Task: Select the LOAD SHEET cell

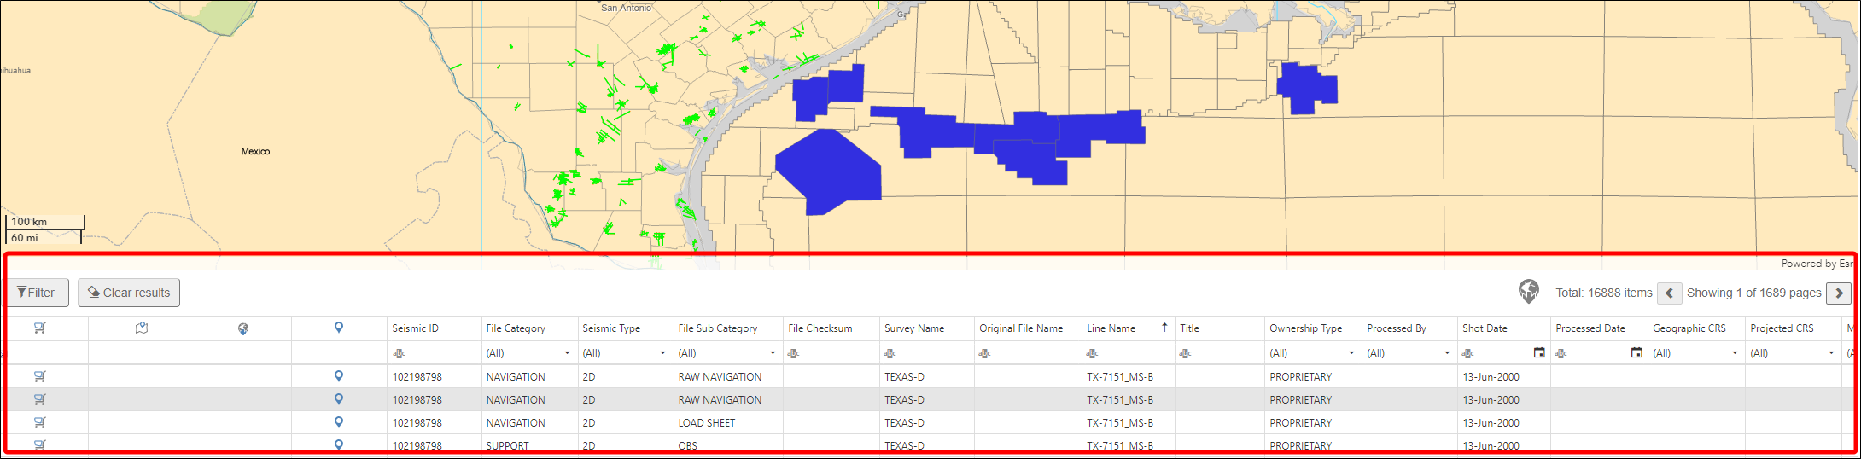Action: 728,422
